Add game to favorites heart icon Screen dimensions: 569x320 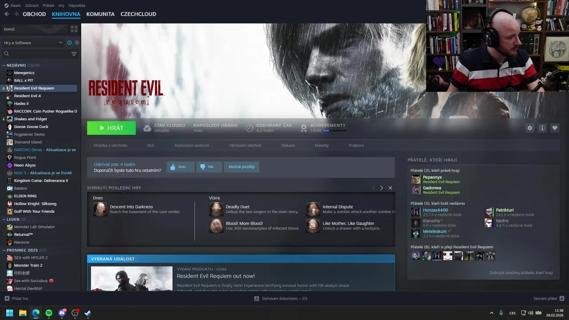pyautogui.click(x=555, y=128)
